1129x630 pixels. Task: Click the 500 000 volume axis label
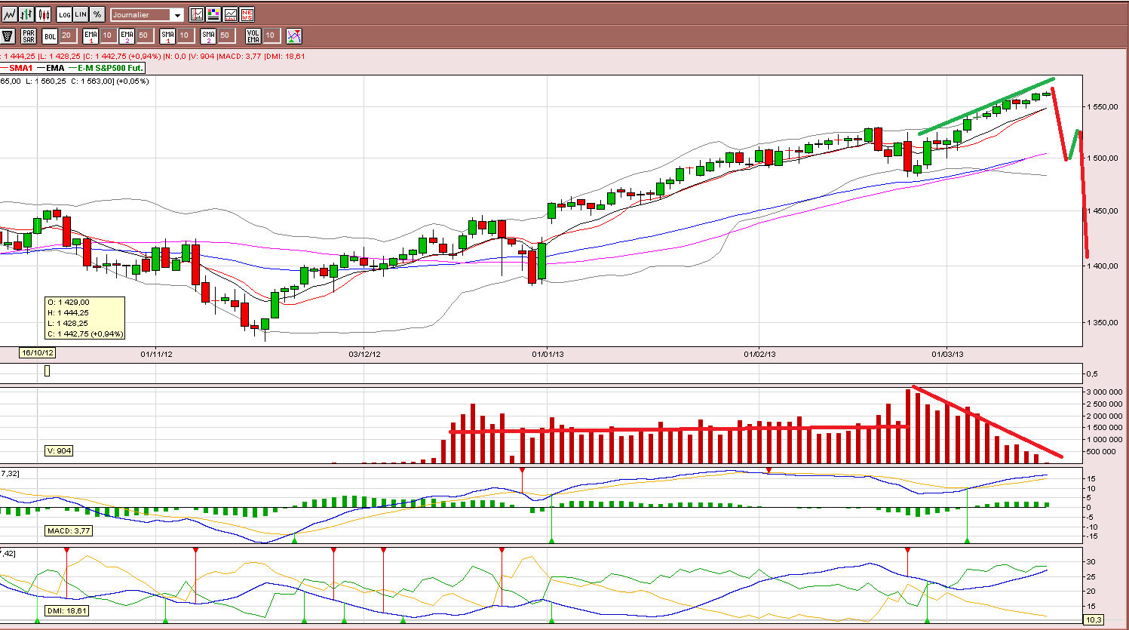pos(1101,452)
